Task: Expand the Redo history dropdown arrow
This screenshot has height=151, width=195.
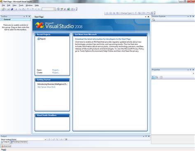Action: [x=35, y=9]
